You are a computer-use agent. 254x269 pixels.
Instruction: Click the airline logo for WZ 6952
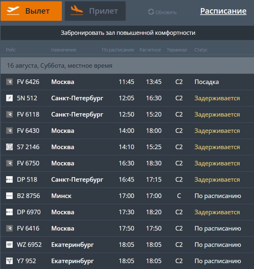[9, 245]
